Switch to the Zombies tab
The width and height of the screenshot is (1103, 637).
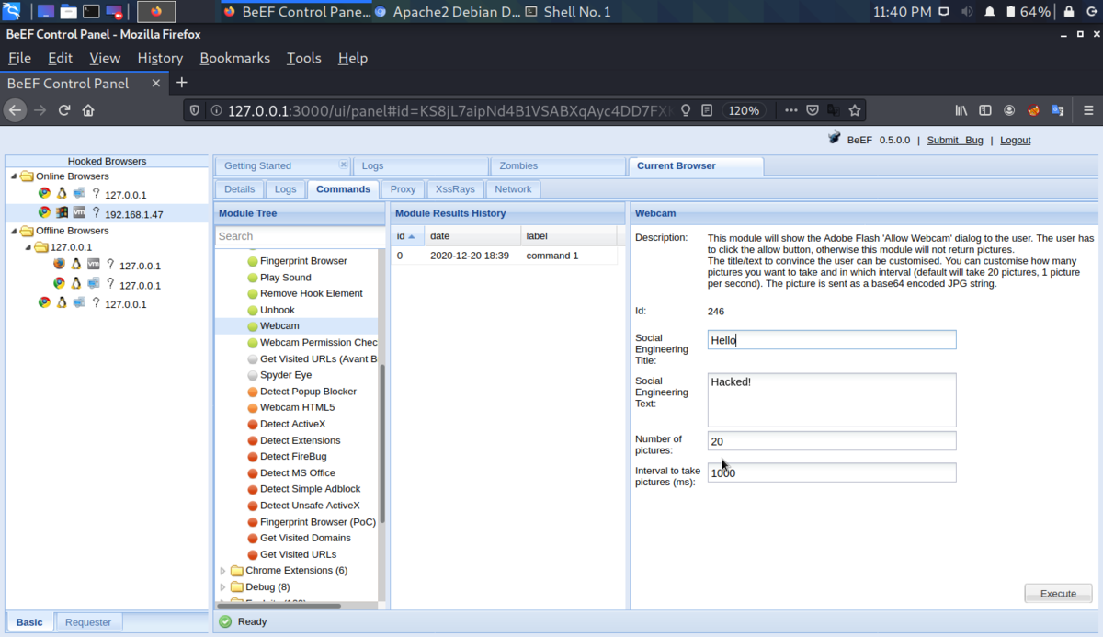tap(559, 166)
